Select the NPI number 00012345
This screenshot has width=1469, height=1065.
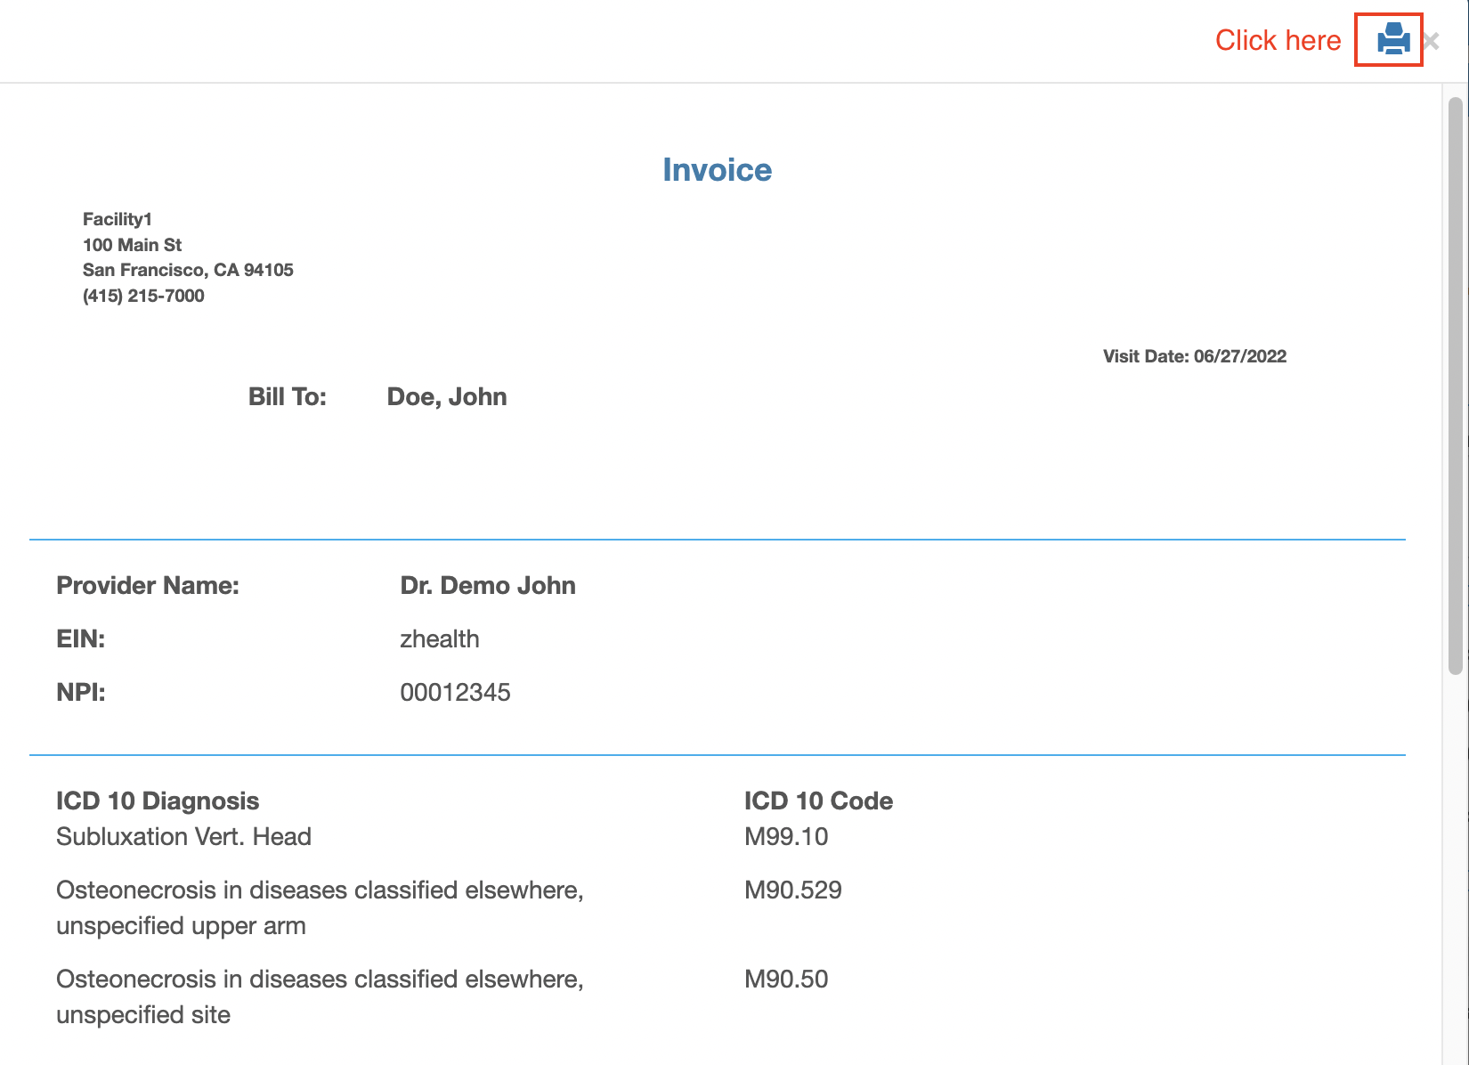click(455, 692)
